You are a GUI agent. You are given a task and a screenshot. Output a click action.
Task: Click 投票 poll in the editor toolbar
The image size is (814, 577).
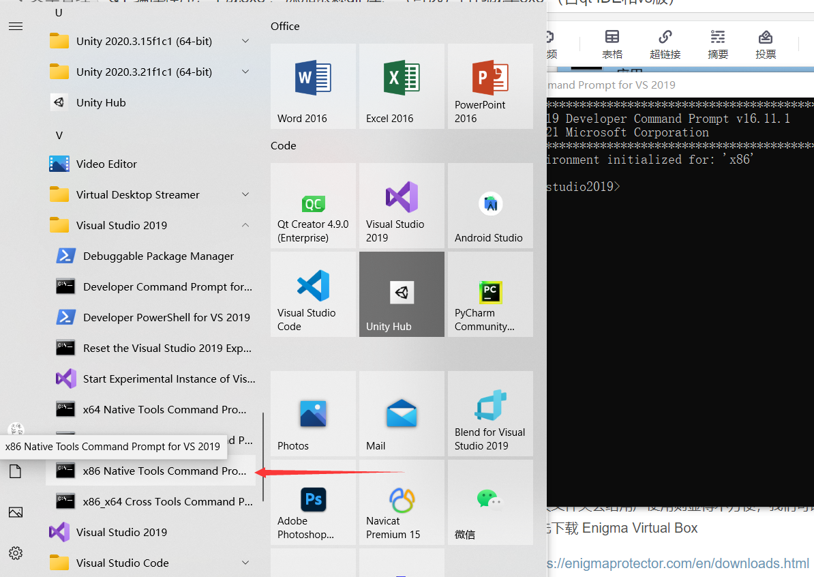(766, 44)
